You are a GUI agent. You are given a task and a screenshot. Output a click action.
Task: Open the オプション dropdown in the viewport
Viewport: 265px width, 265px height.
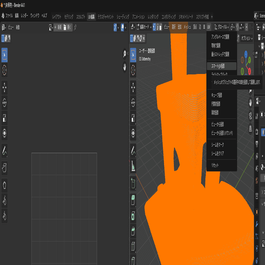point(247,38)
